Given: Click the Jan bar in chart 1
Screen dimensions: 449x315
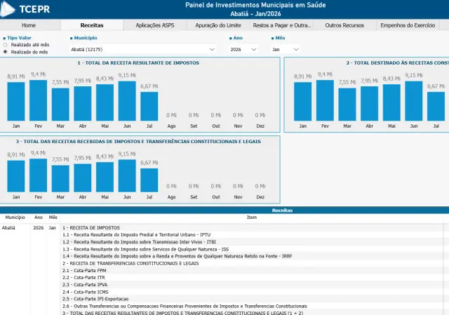Looking at the screenshot, I should (16, 101).
